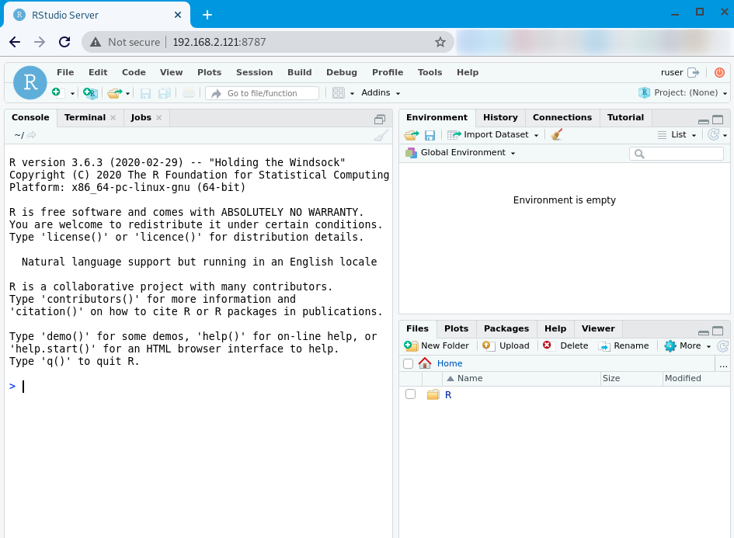The image size is (734, 538).
Task: Clear the console with the broom icon
Action: pyautogui.click(x=380, y=135)
